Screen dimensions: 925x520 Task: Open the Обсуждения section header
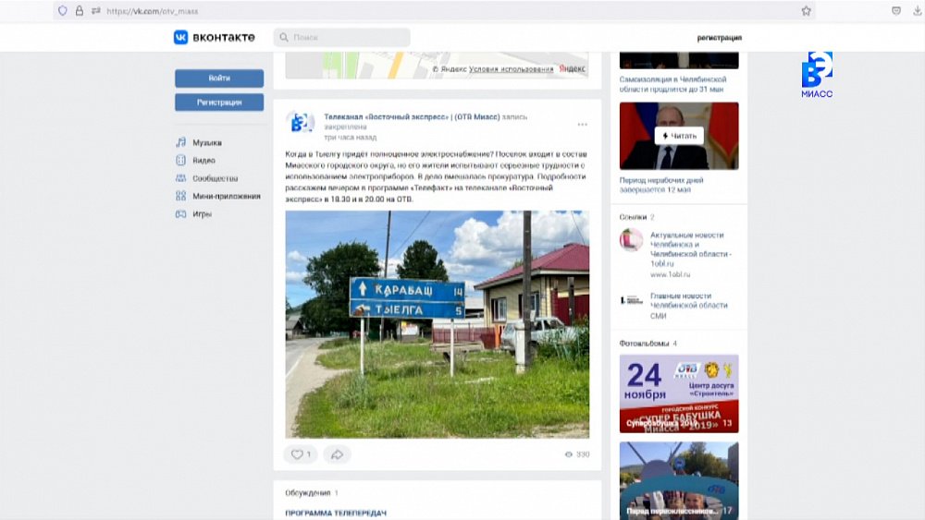click(x=308, y=493)
